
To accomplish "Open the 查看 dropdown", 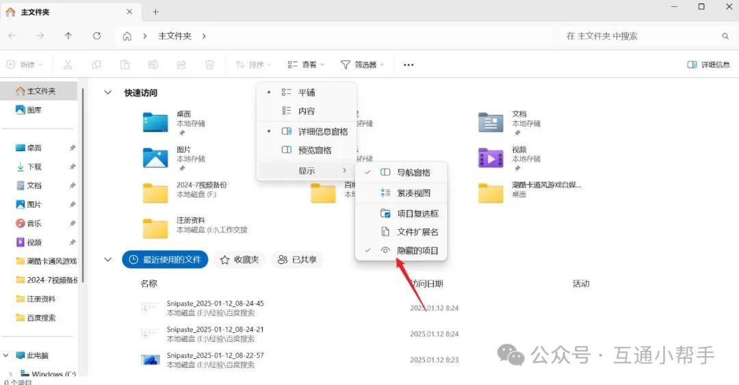I will pos(306,64).
